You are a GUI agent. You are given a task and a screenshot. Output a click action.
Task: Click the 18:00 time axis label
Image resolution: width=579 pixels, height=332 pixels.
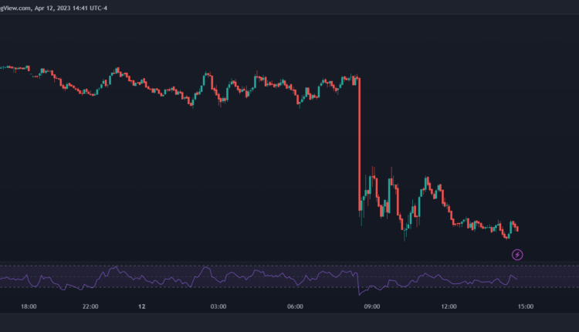(x=29, y=307)
